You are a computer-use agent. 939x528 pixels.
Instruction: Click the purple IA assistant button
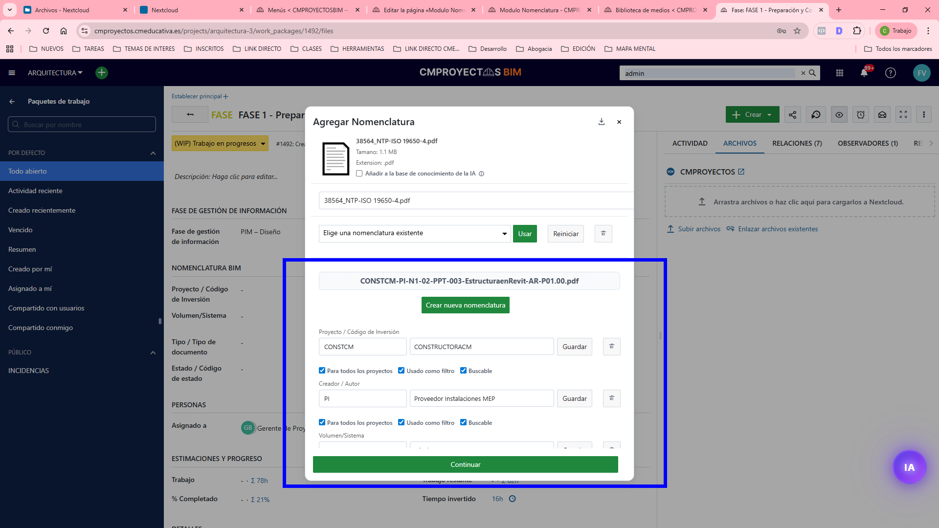click(909, 467)
